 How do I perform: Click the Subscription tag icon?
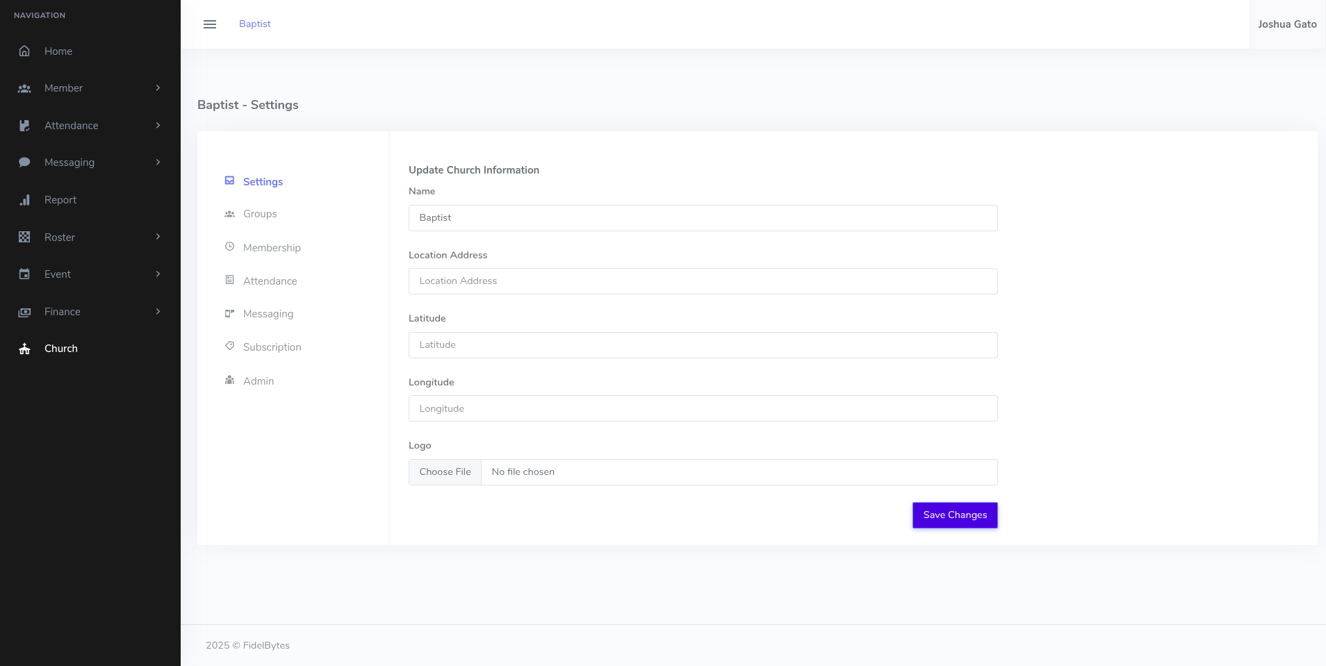[x=229, y=347]
